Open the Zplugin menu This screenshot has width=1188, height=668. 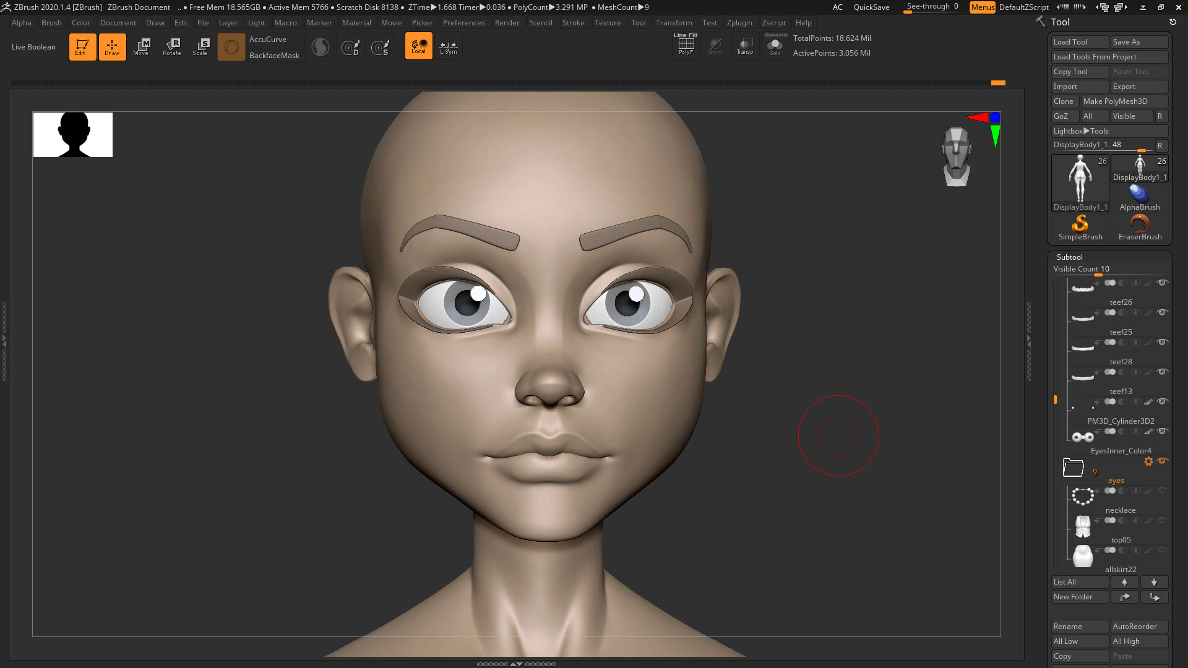740,23
